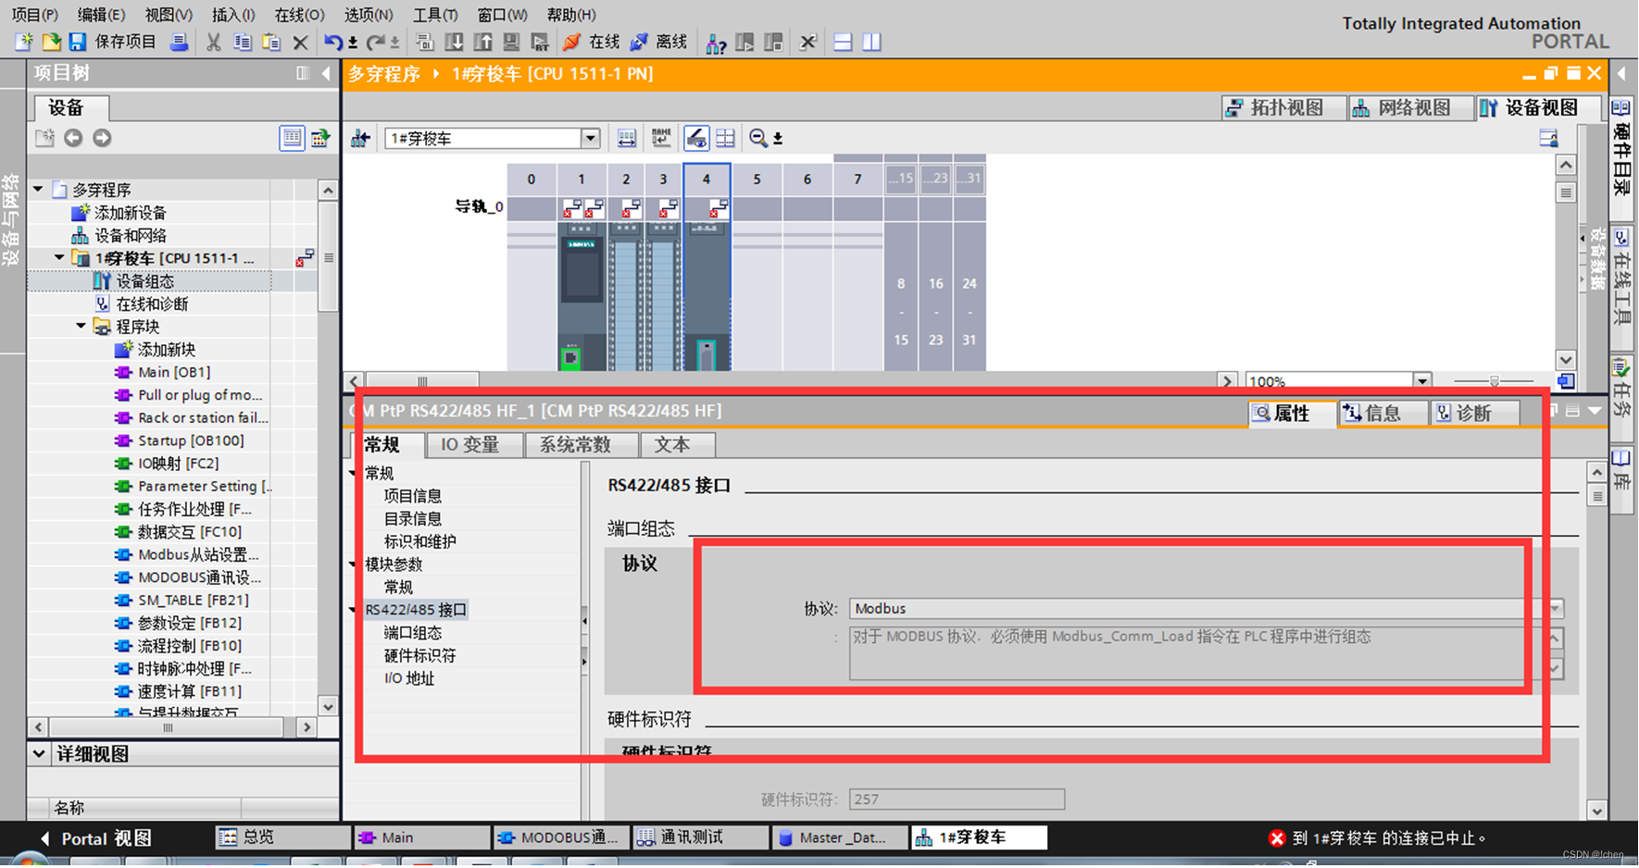Click the back arrow in the project tree

(73, 138)
